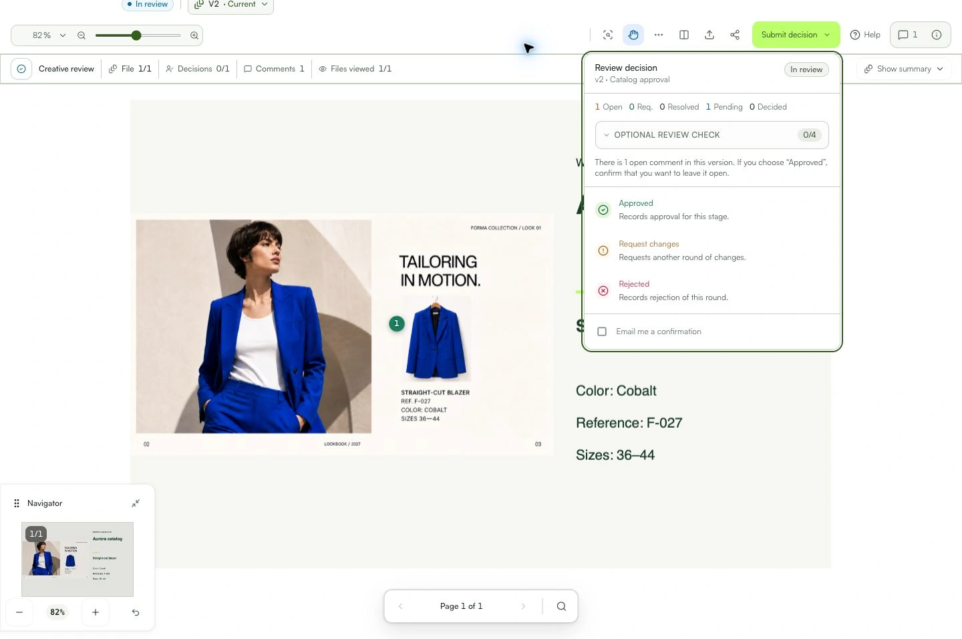Screen dimensions: 962x639
Task: Toggle the split compare view icon
Action: [684, 35]
